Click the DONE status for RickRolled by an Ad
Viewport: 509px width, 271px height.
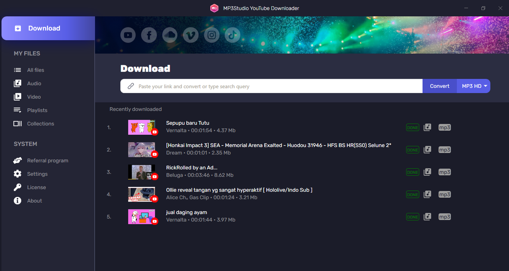coord(412,172)
